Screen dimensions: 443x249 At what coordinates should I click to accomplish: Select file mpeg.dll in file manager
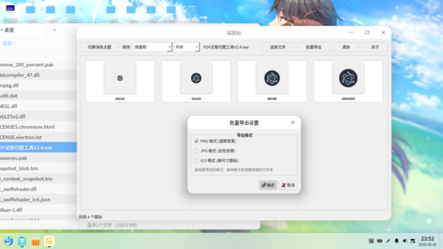pyautogui.click(x=38, y=85)
